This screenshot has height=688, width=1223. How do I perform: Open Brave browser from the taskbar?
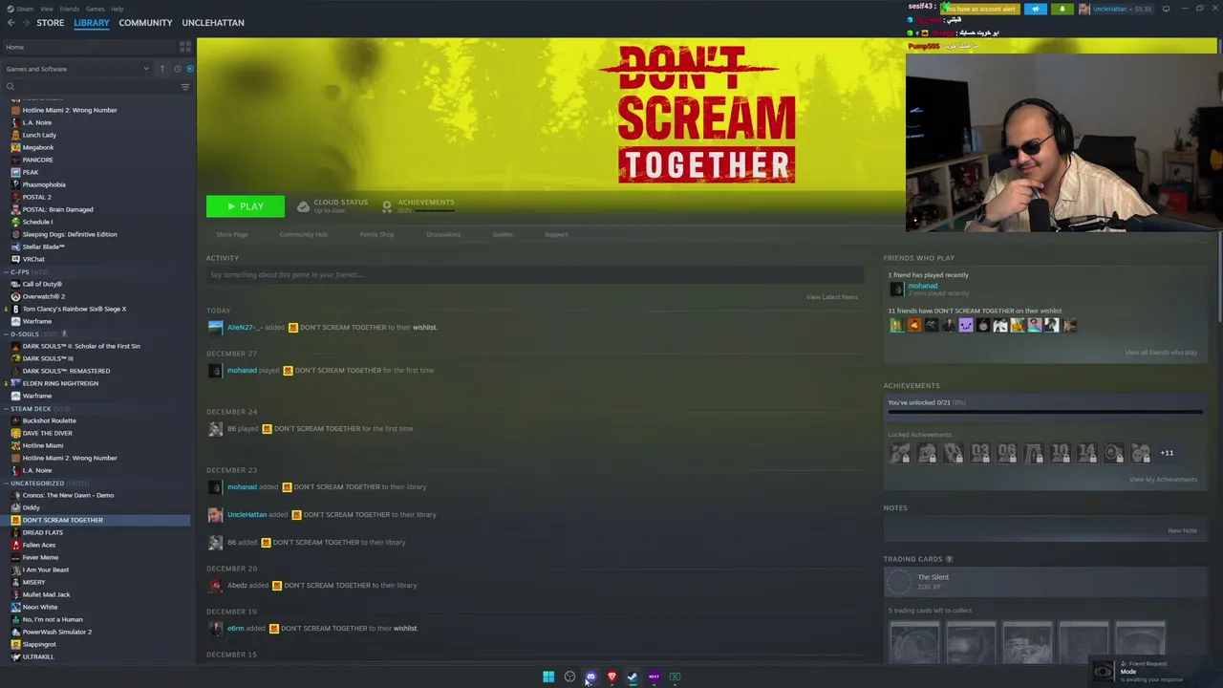coord(611,677)
